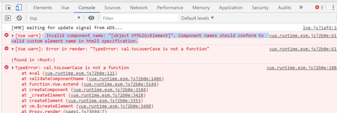Screen dimensions: 337x113
Task: Click the error icon beside the Invalid component name warning
Action: click(7, 35)
